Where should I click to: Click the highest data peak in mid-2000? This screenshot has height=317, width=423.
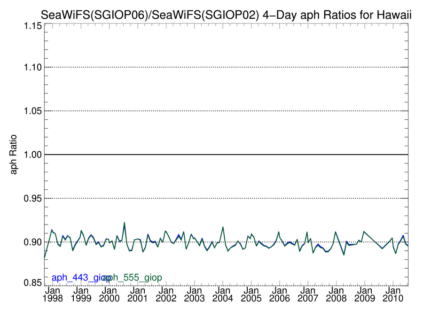(125, 223)
